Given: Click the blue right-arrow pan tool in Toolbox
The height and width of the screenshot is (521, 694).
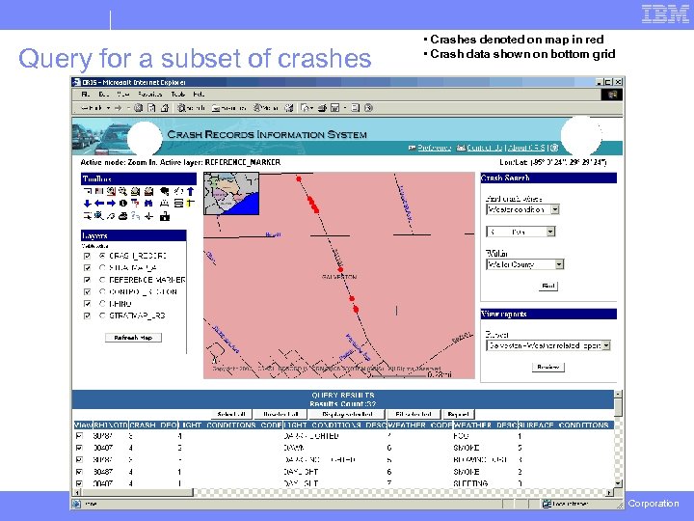Looking at the screenshot, I should tap(111, 203).
